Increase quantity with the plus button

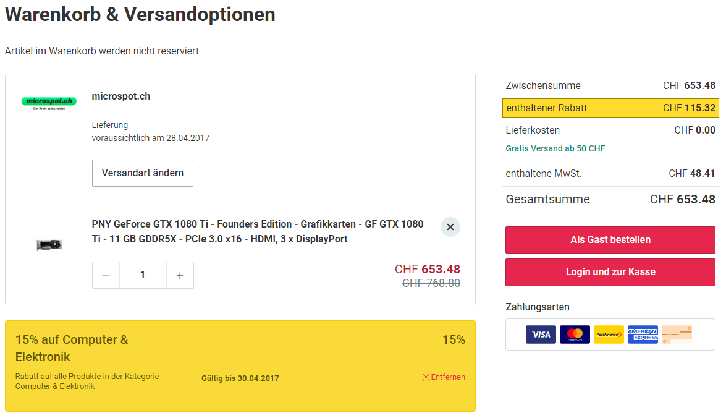(180, 275)
